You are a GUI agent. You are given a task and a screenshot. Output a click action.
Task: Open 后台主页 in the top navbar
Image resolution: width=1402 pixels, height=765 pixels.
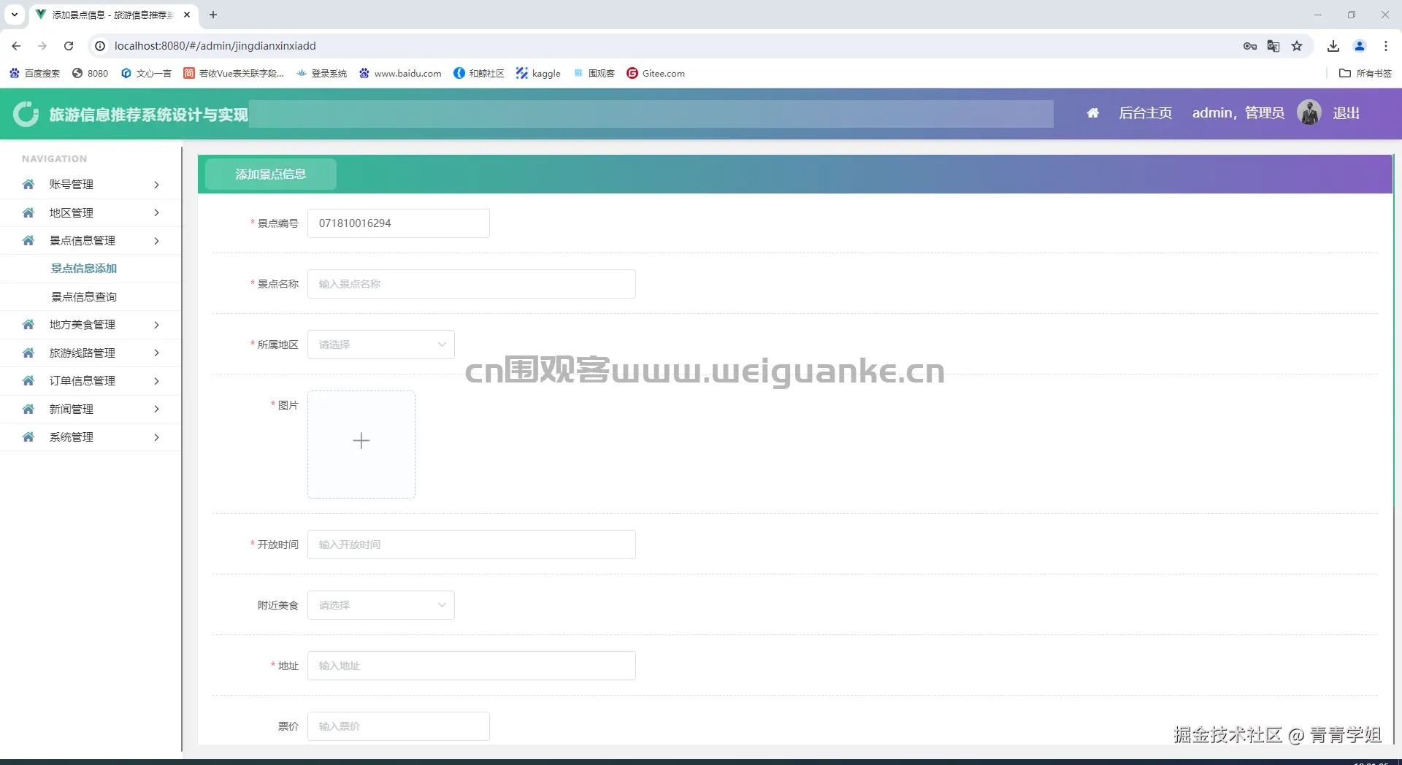[x=1144, y=112]
